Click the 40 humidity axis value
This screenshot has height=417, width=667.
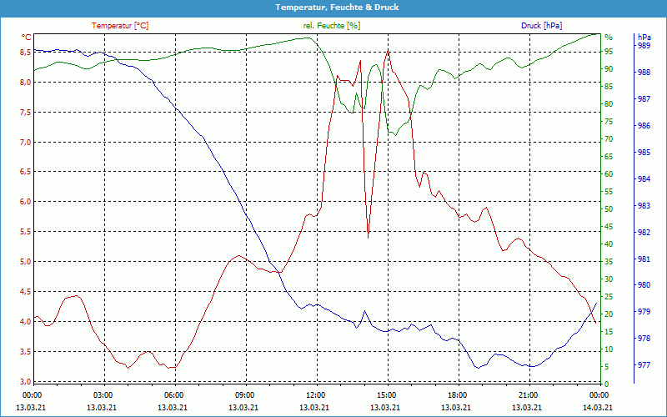click(609, 244)
